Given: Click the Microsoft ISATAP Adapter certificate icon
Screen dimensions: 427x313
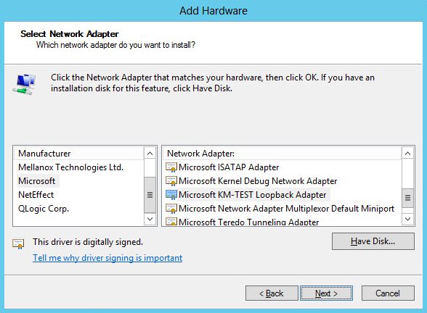Looking at the screenshot, I should click(x=171, y=167).
